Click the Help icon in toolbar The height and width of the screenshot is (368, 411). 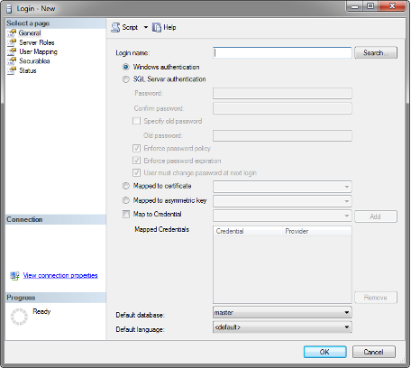[157, 27]
